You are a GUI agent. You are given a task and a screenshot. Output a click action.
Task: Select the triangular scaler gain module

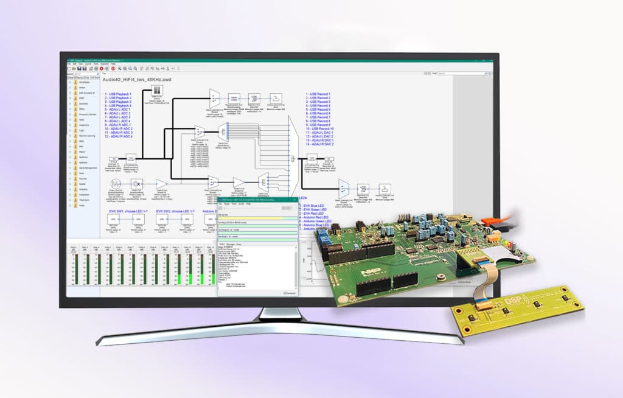coord(161,184)
